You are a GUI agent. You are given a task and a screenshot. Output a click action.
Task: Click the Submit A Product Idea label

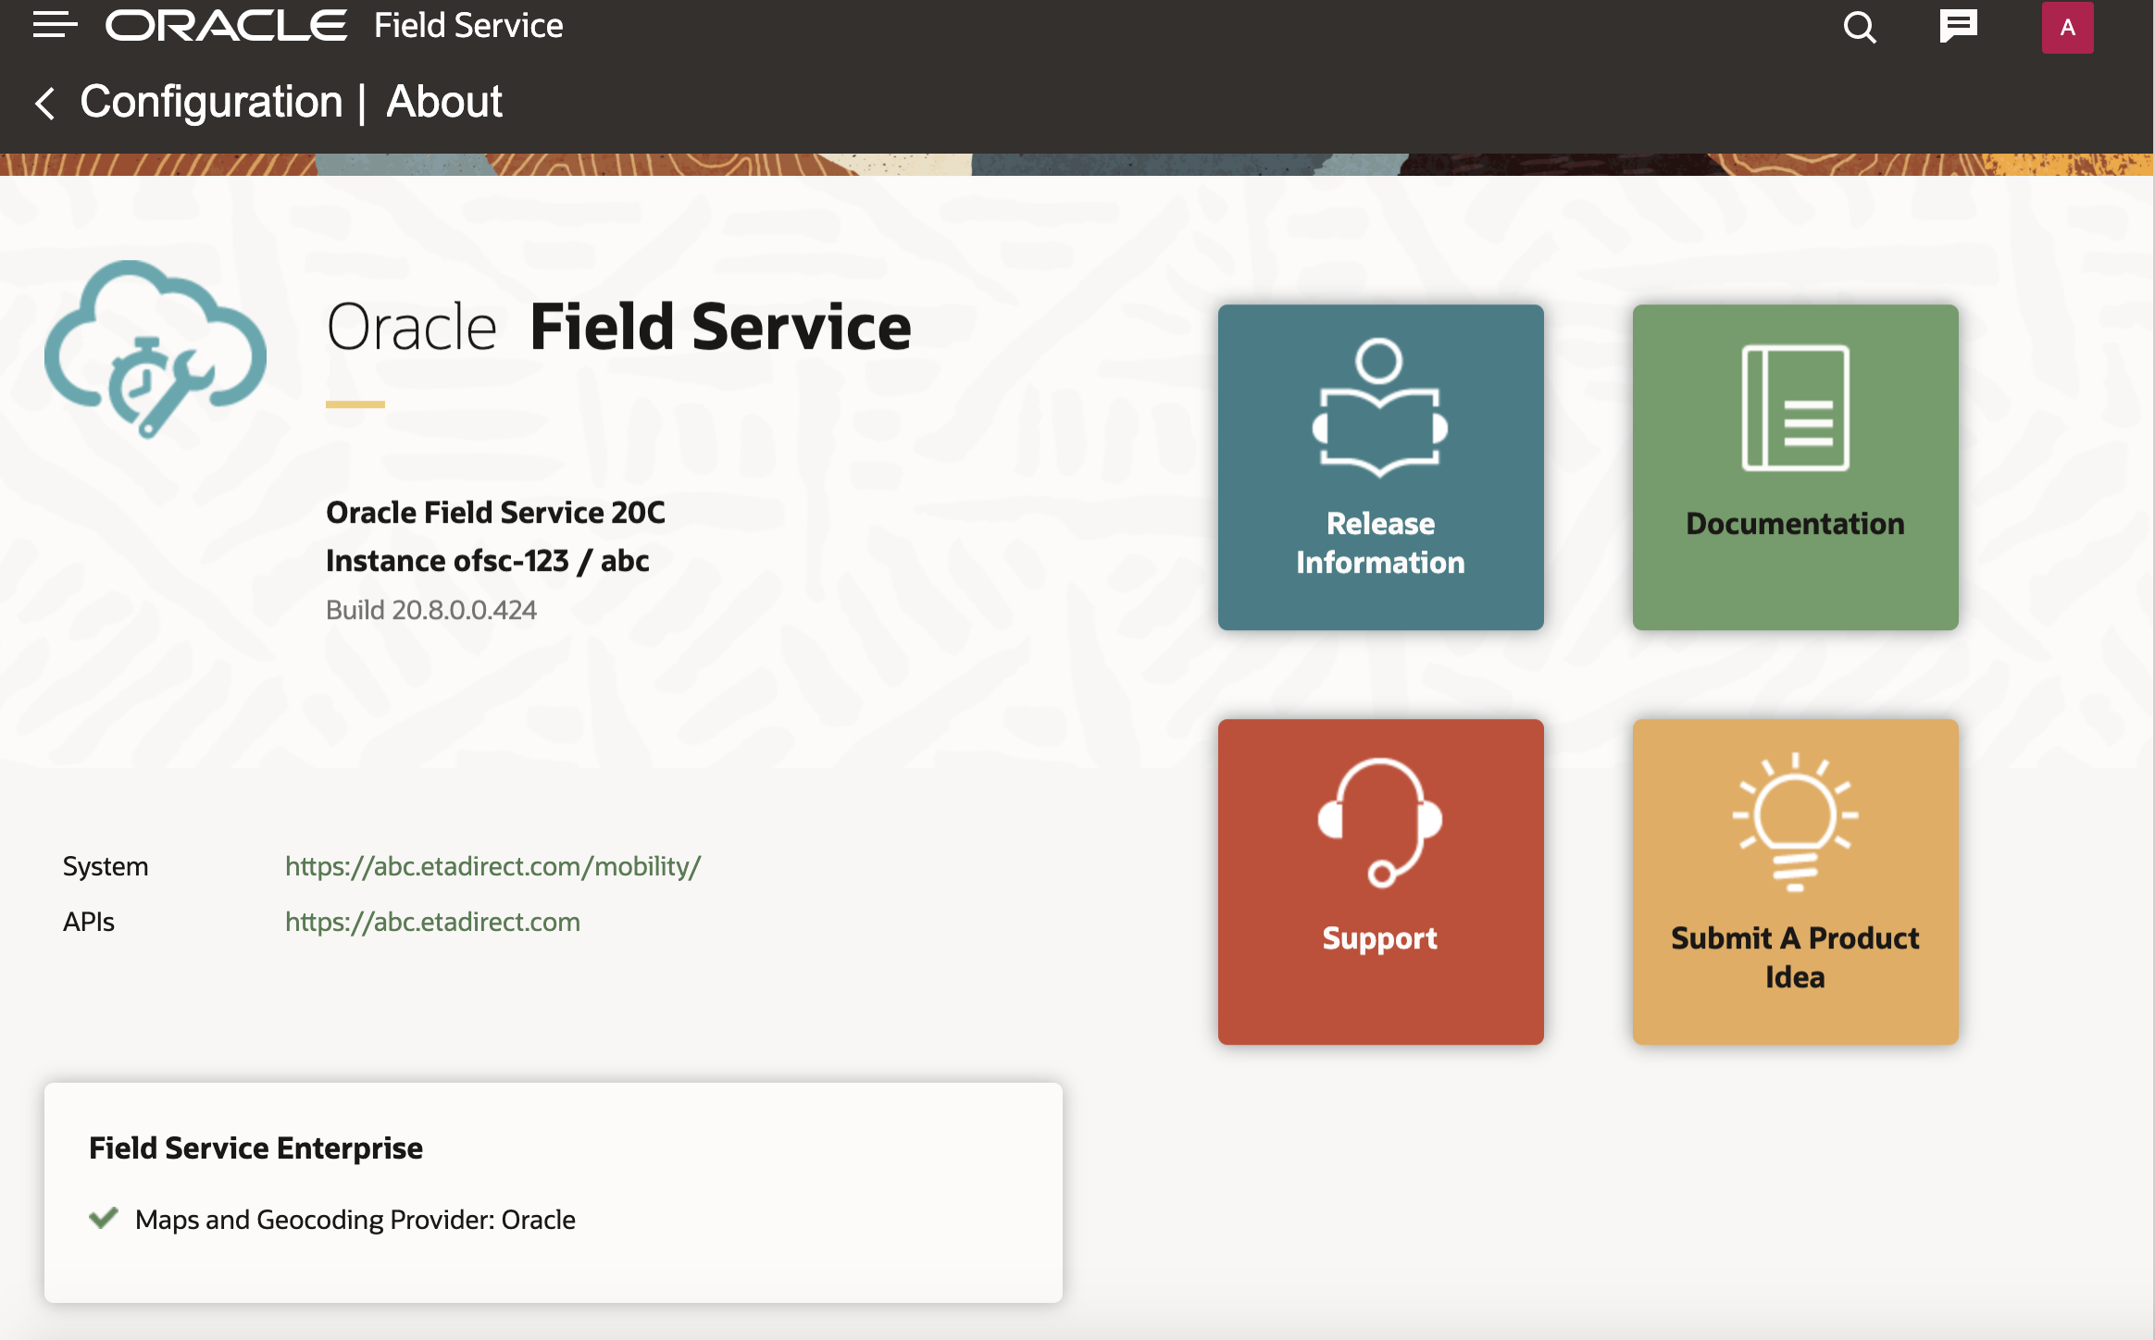1795,957
